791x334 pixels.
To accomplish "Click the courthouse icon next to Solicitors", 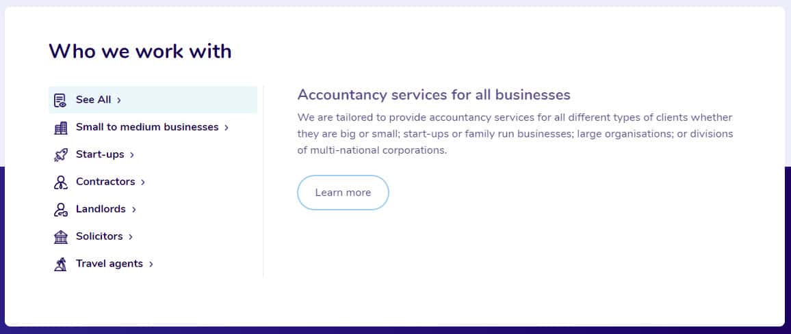I will [x=60, y=236].
